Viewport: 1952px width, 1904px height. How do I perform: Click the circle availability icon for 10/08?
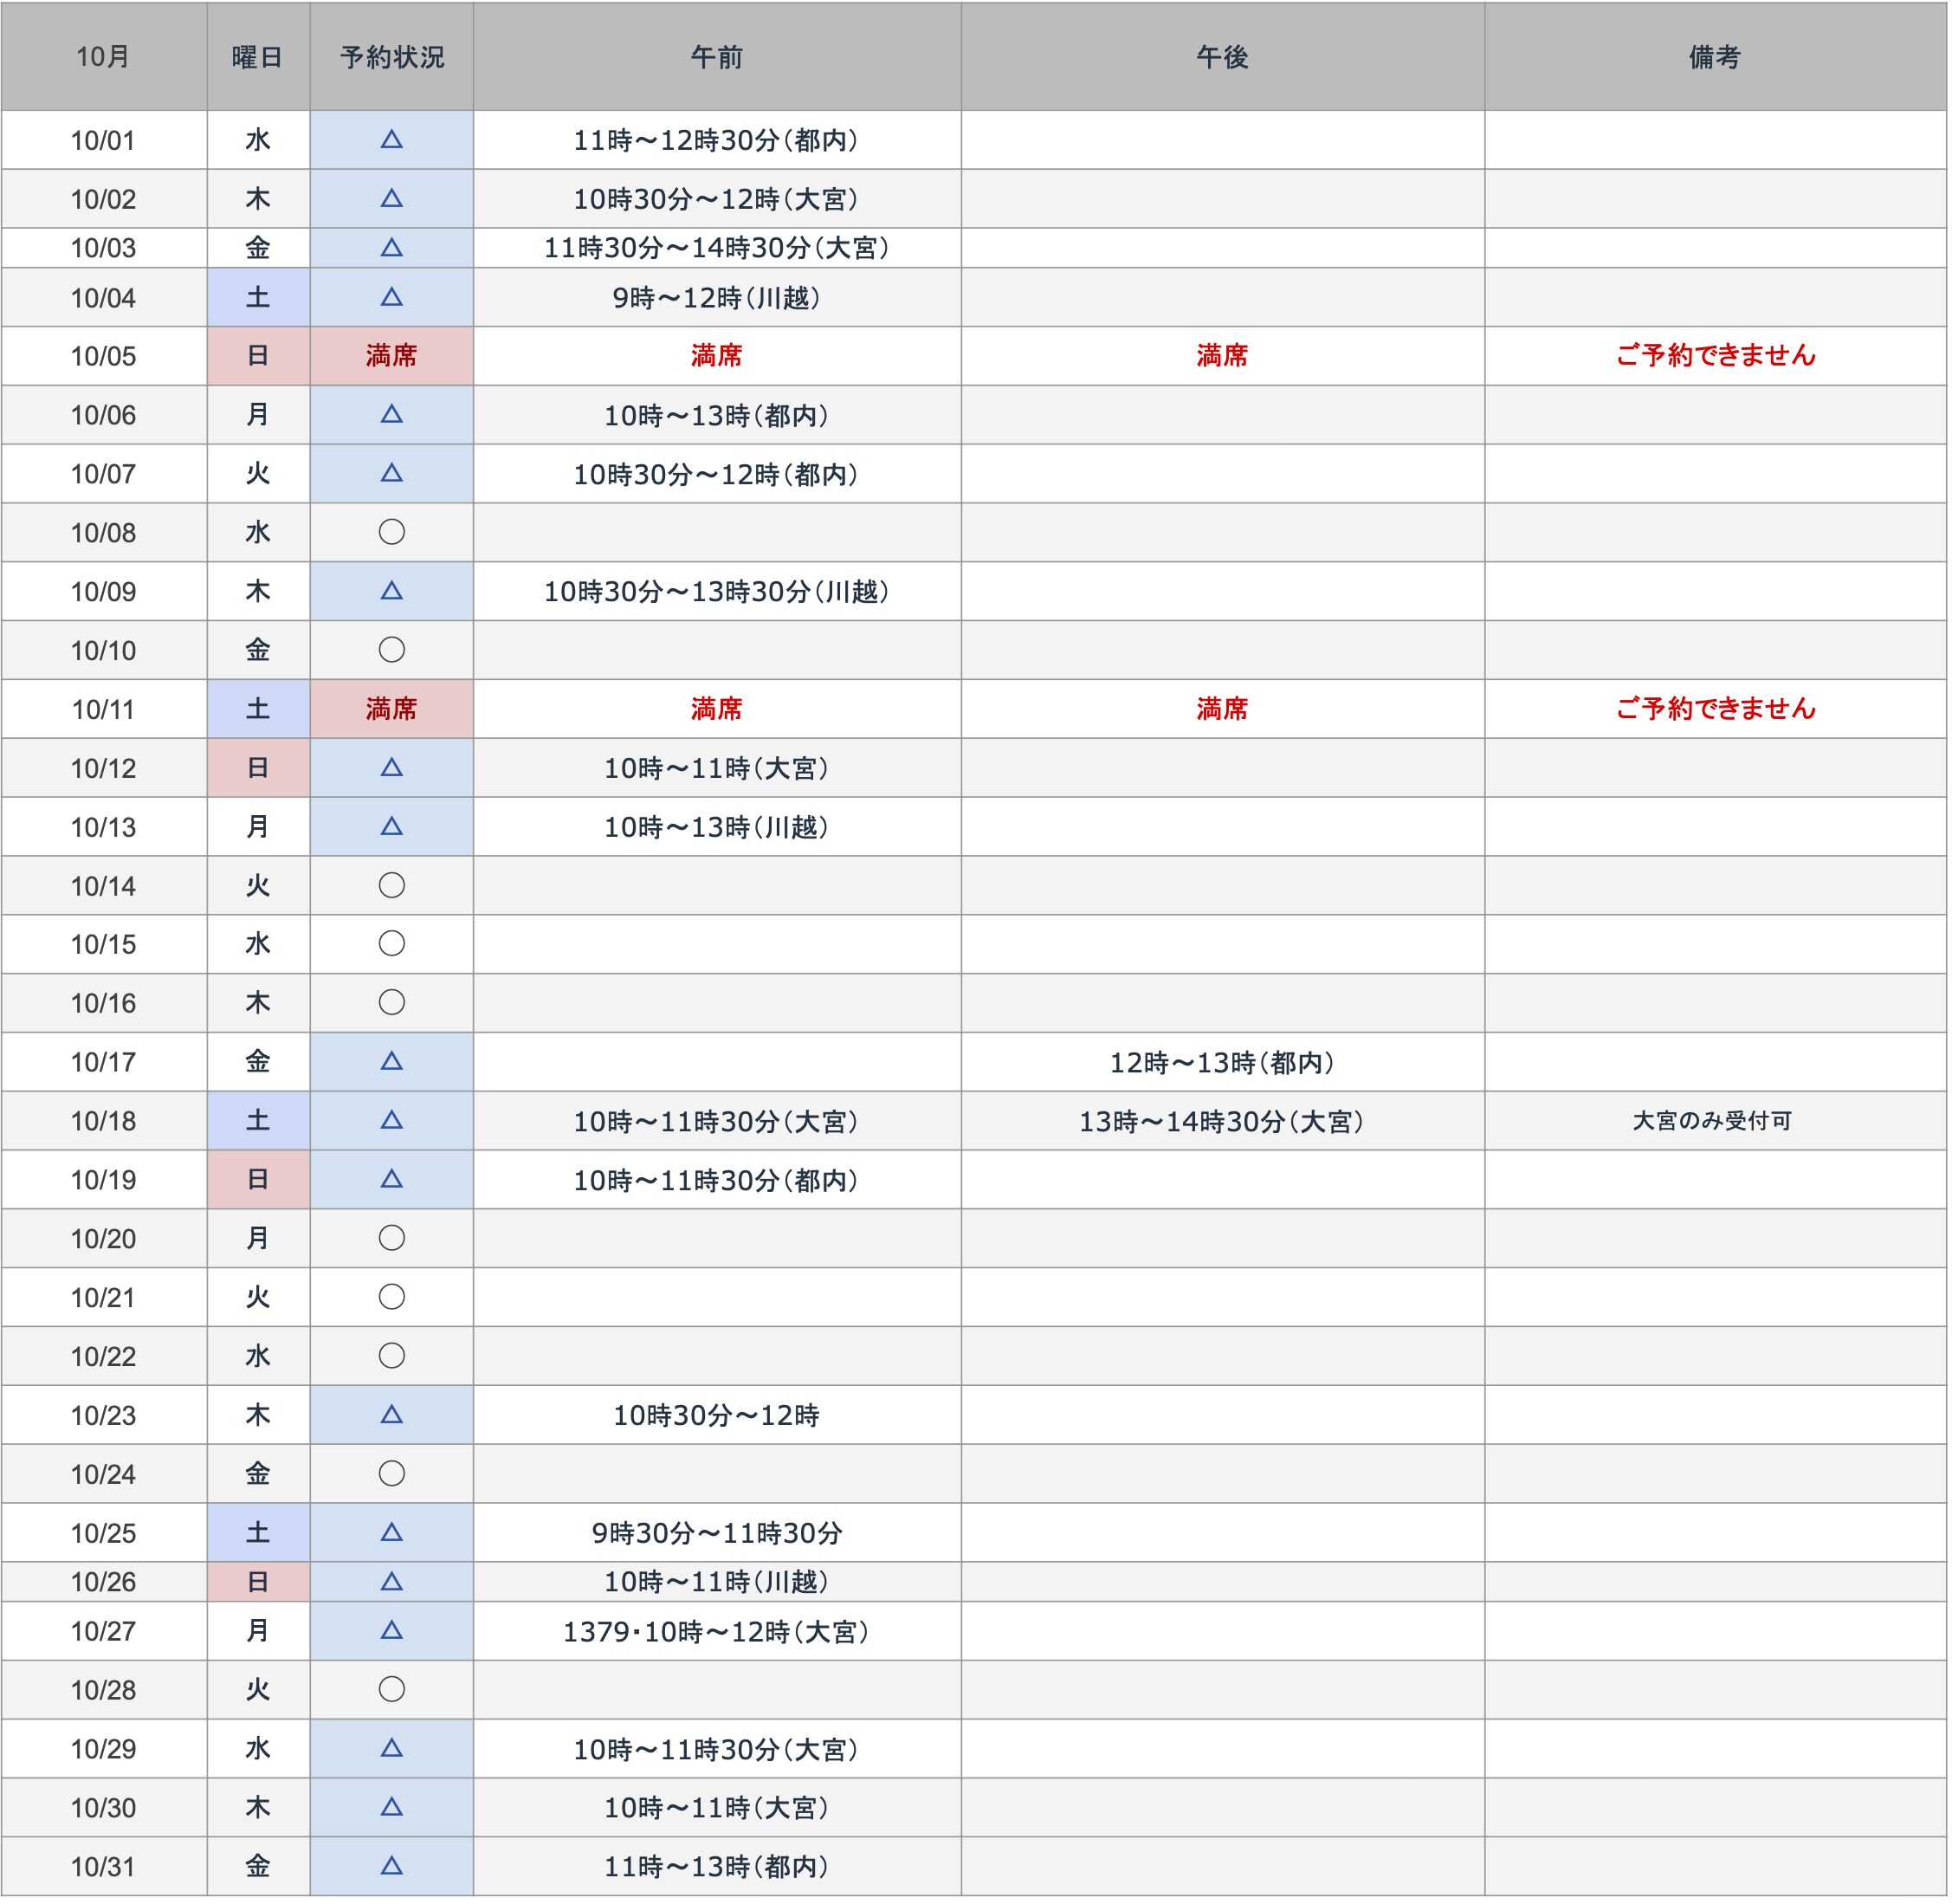(391, 533)
